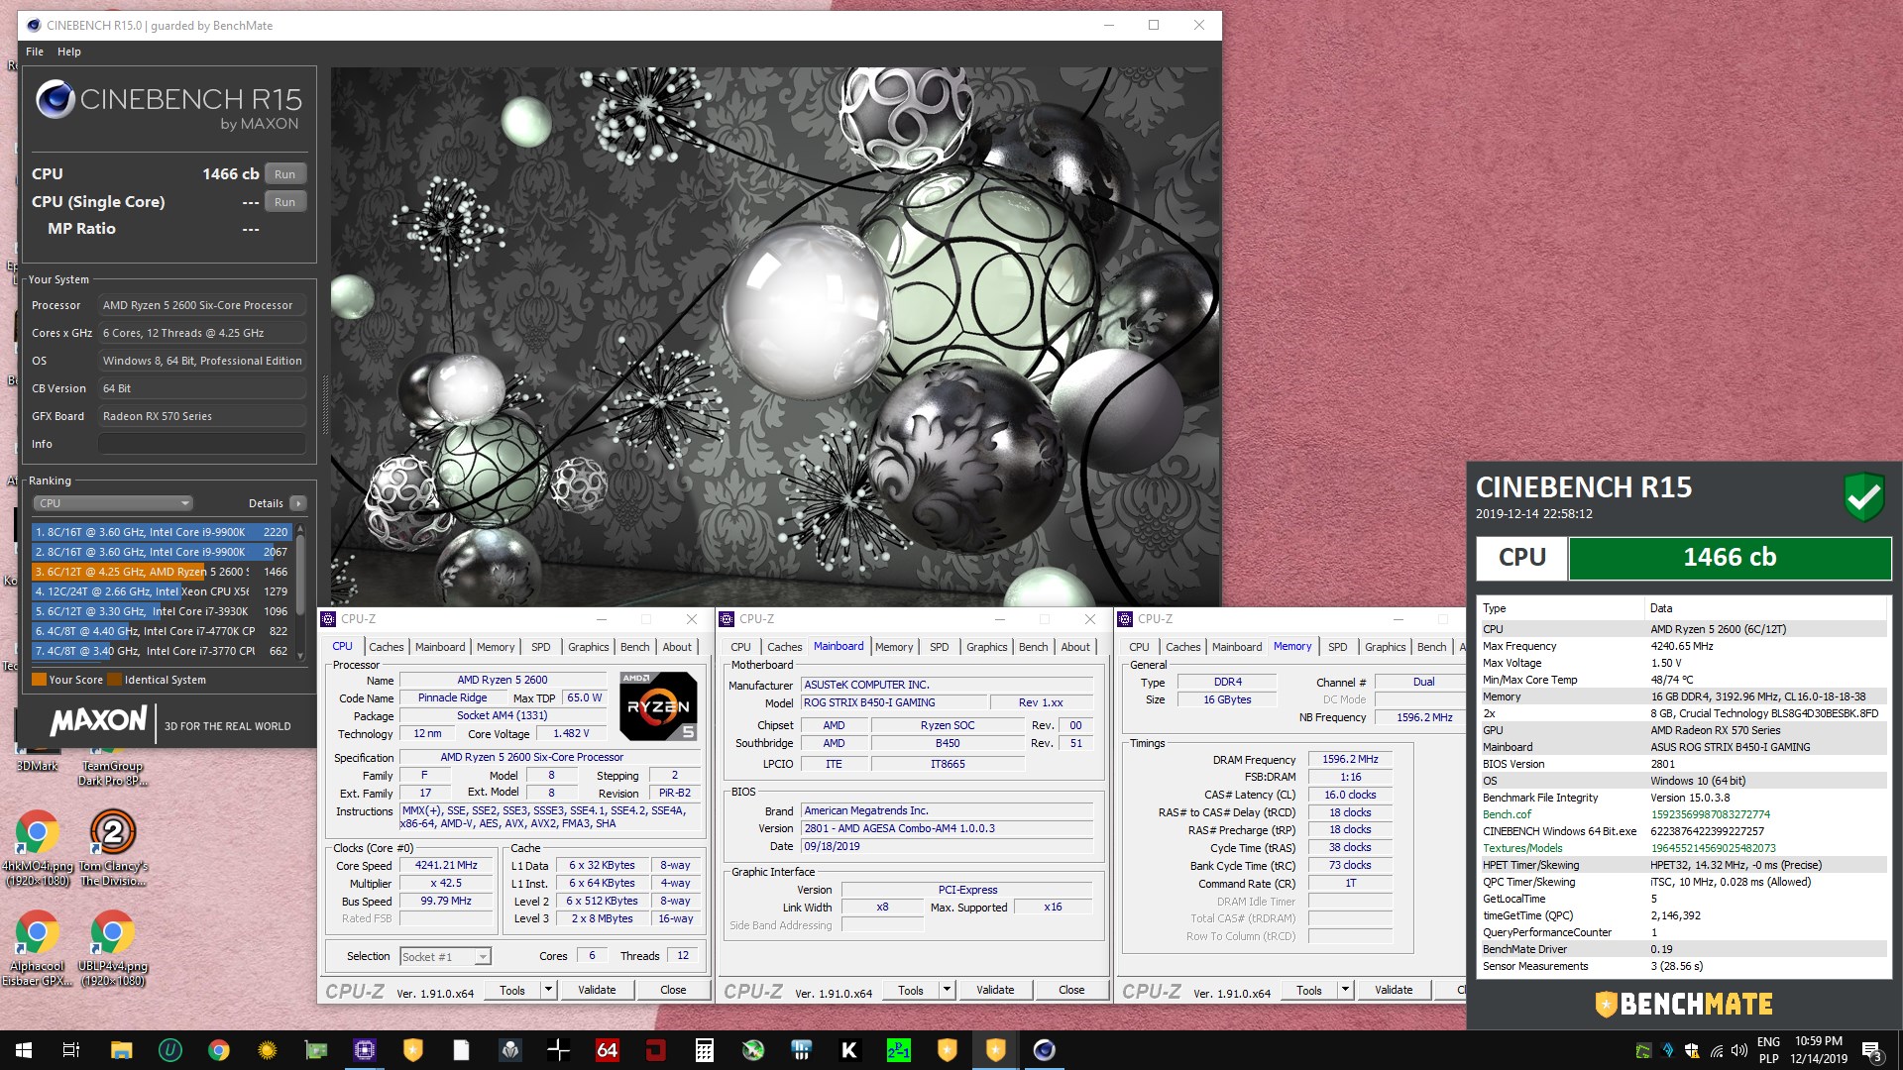1903x1070 pixels.
Task: Open Tools dropdown arrow in CPU-Z CPU window
Action: point(547,990)
